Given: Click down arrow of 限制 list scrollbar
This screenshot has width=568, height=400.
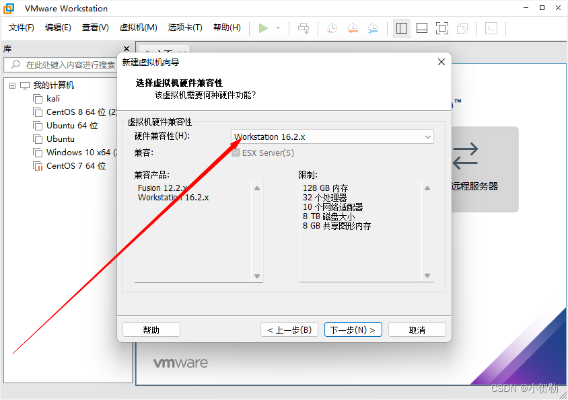Looking at the screenshot, I should [x=427, y=276].
